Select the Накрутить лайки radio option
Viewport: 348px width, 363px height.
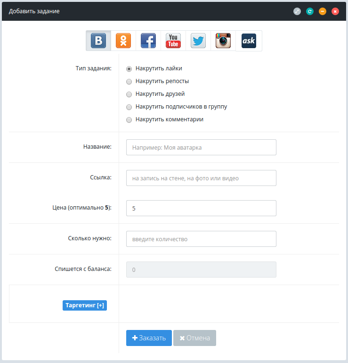(x=129, y=69)
